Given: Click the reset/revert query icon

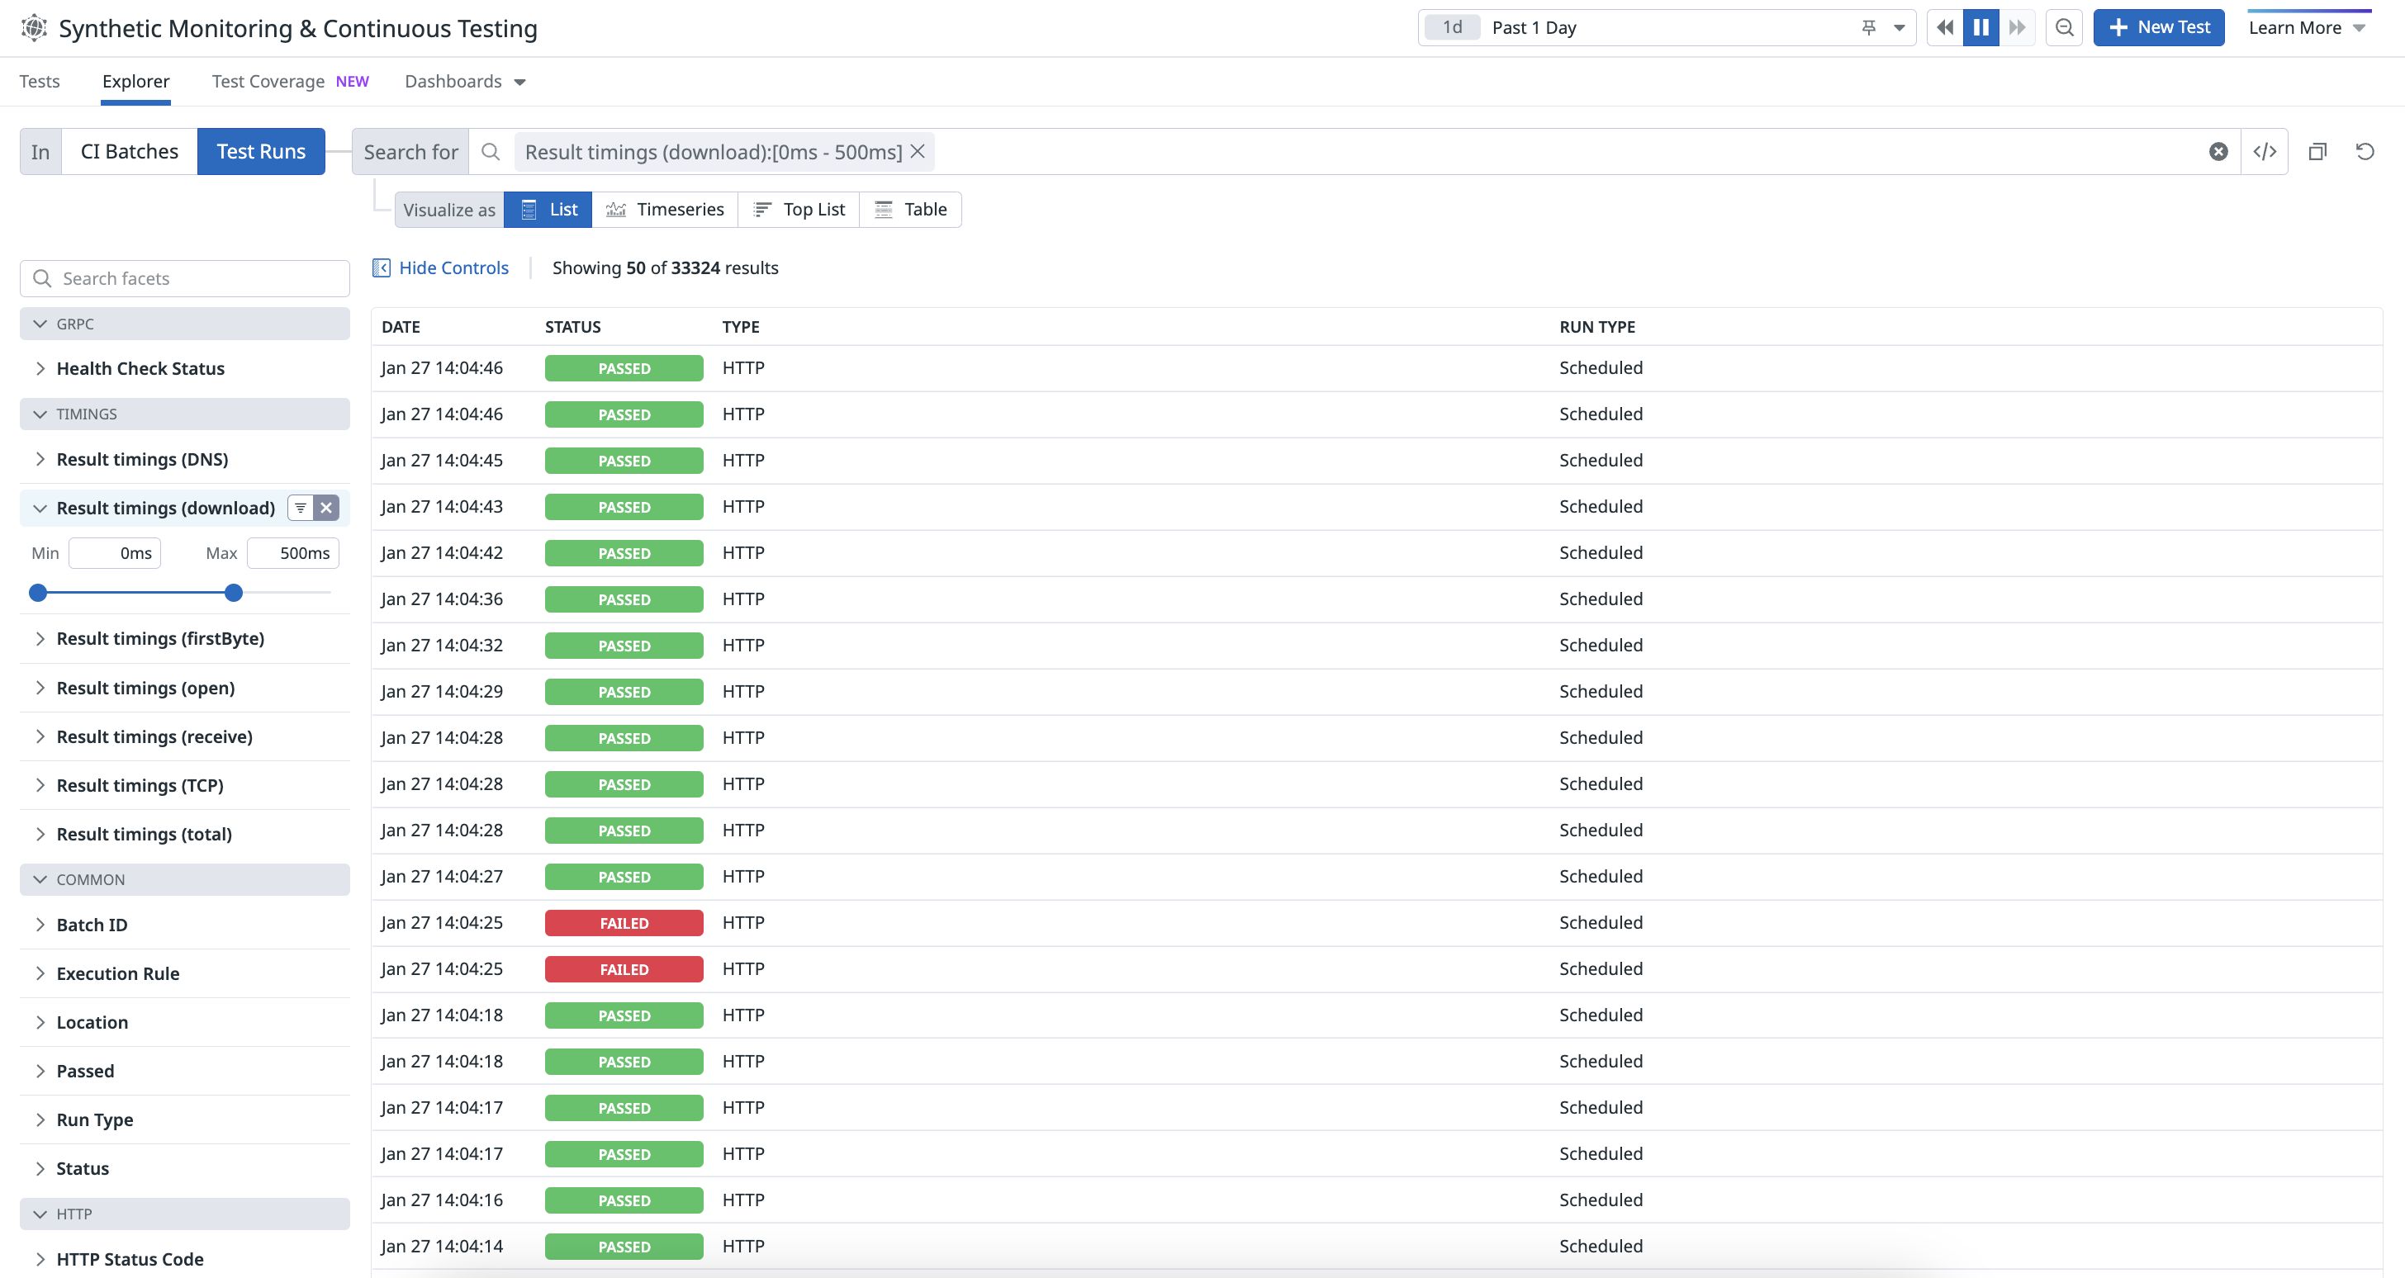Looking at the screenshot, I should click(2364, 151).
